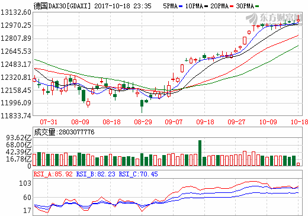Click the RSI axis value 103

pos(25,183)
